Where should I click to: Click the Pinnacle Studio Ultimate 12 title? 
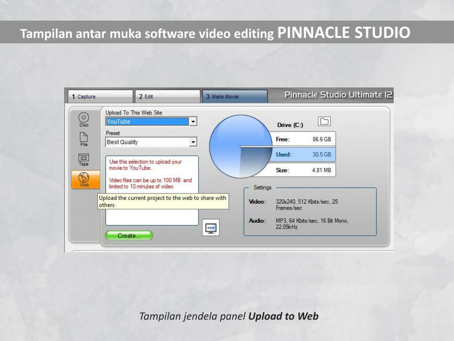coord(338,95)
